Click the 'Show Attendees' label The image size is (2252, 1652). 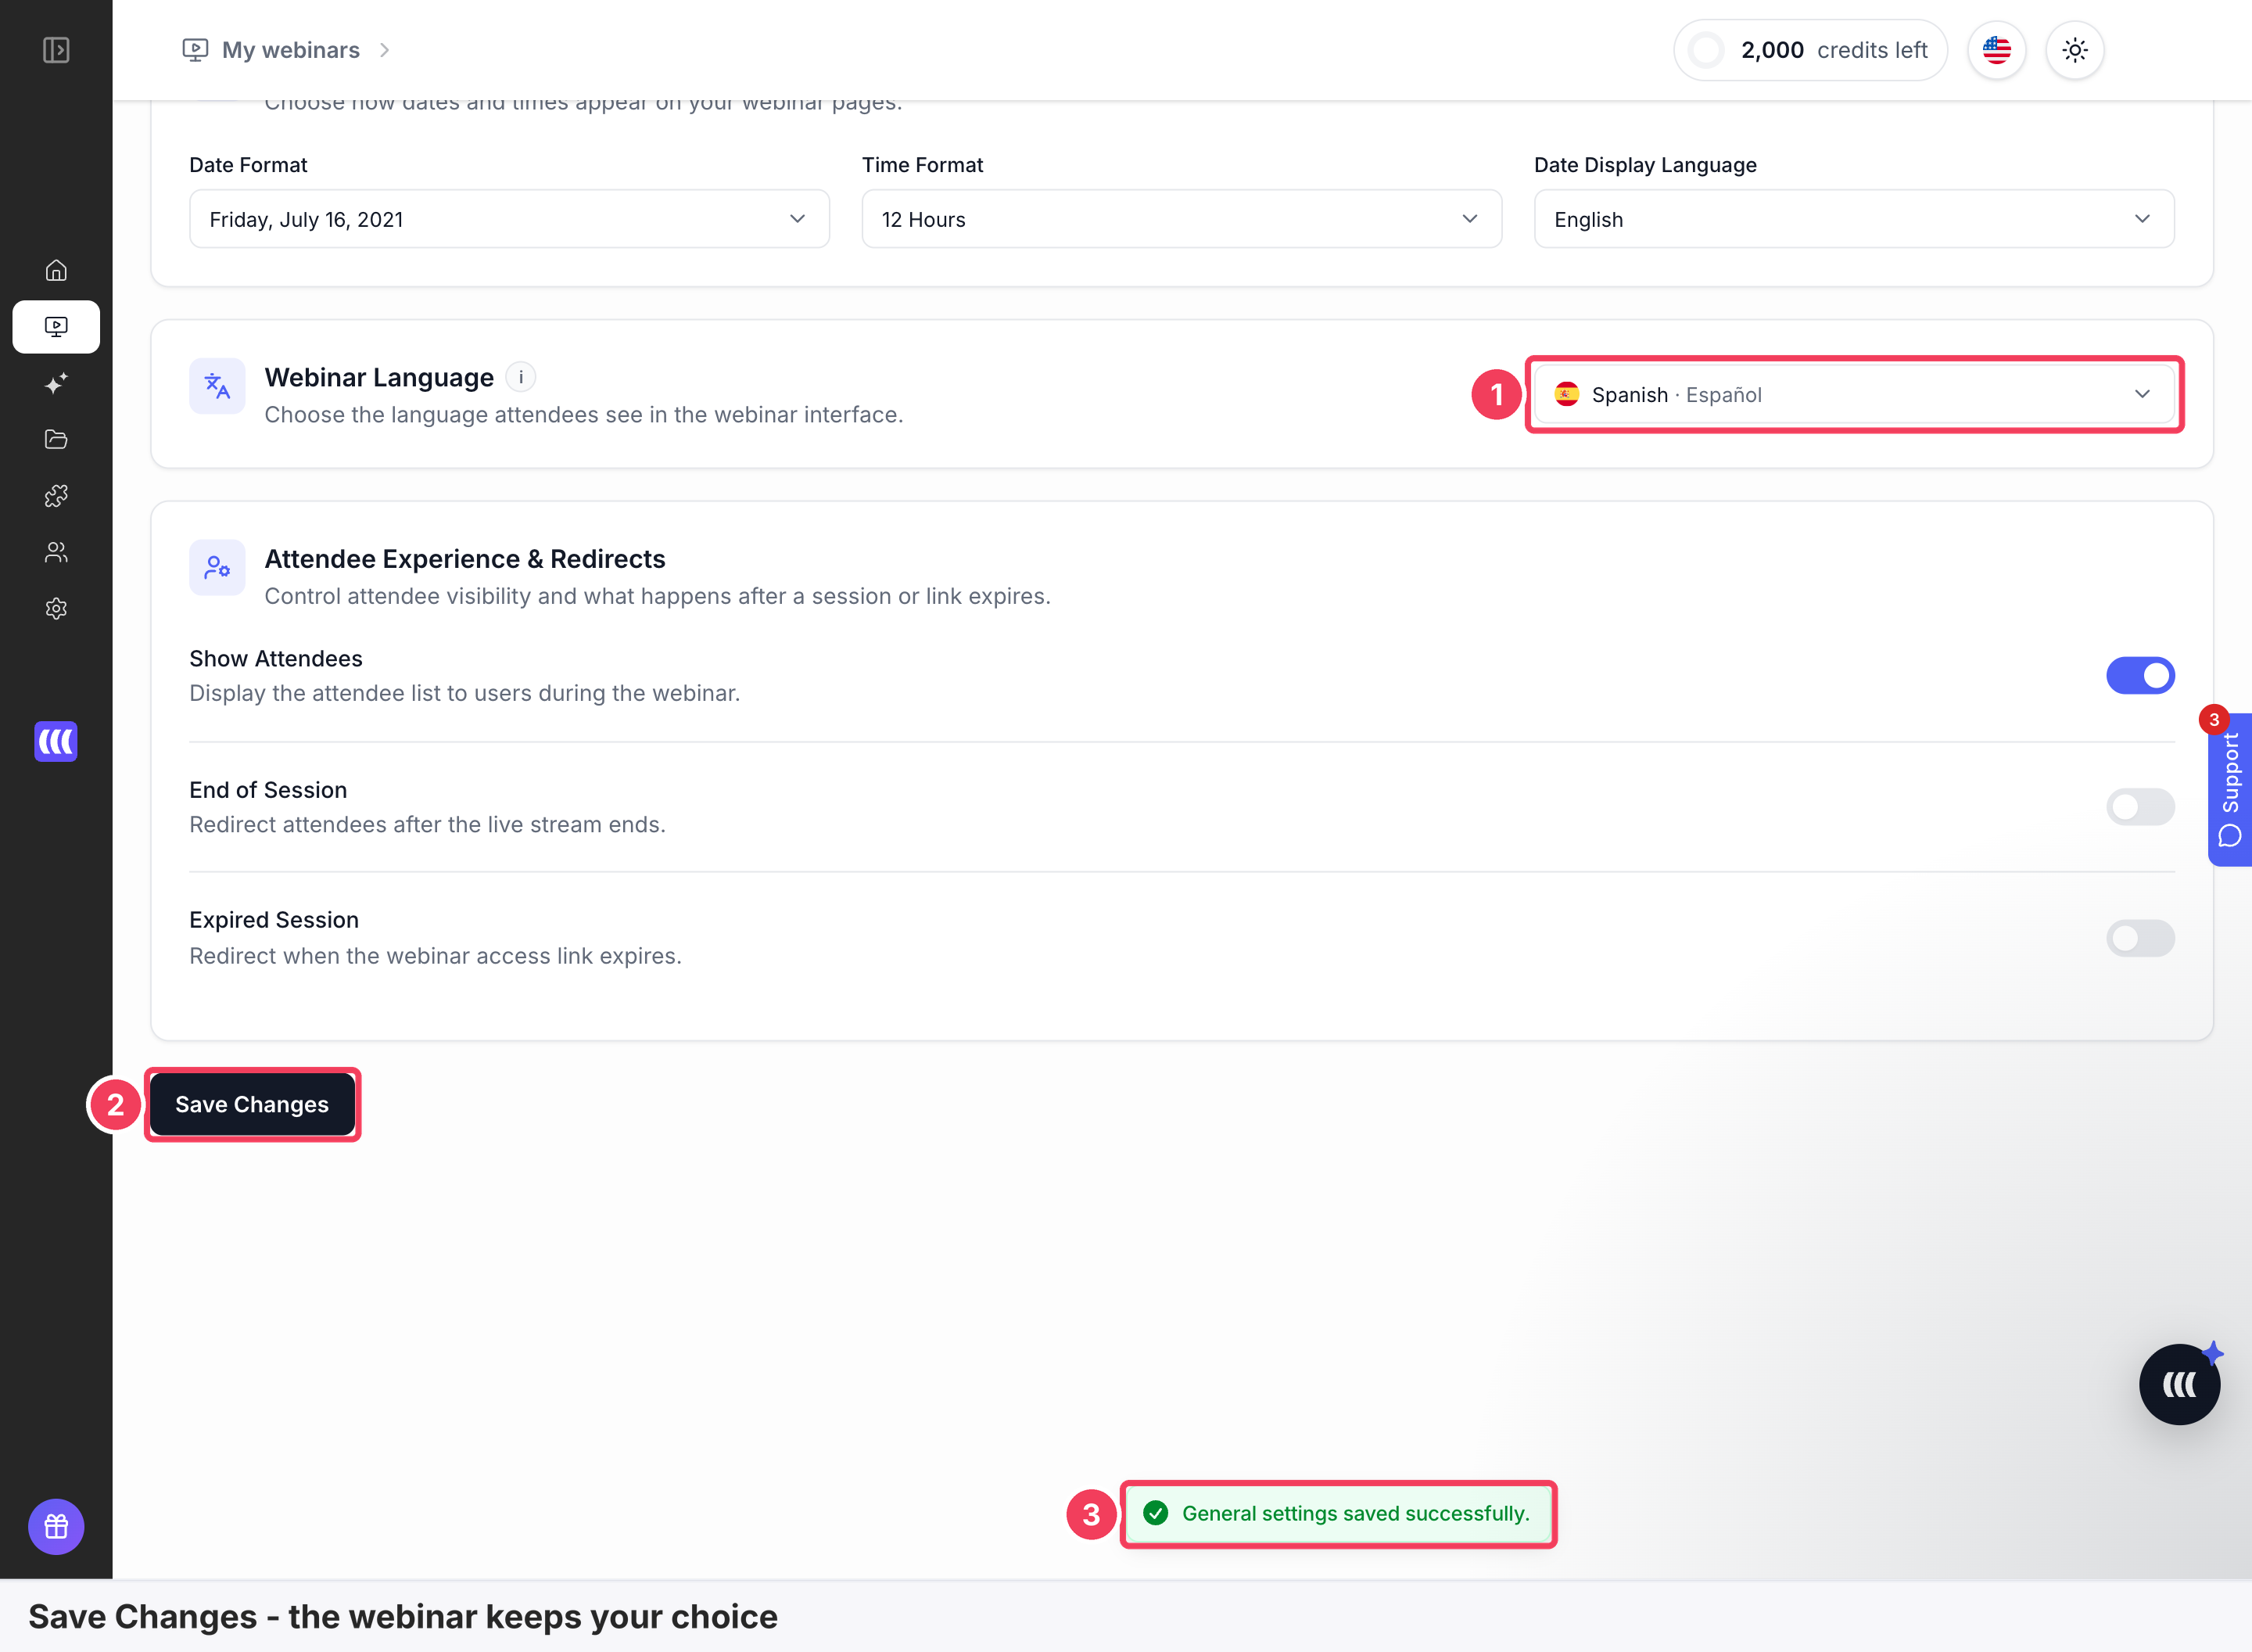276,659
